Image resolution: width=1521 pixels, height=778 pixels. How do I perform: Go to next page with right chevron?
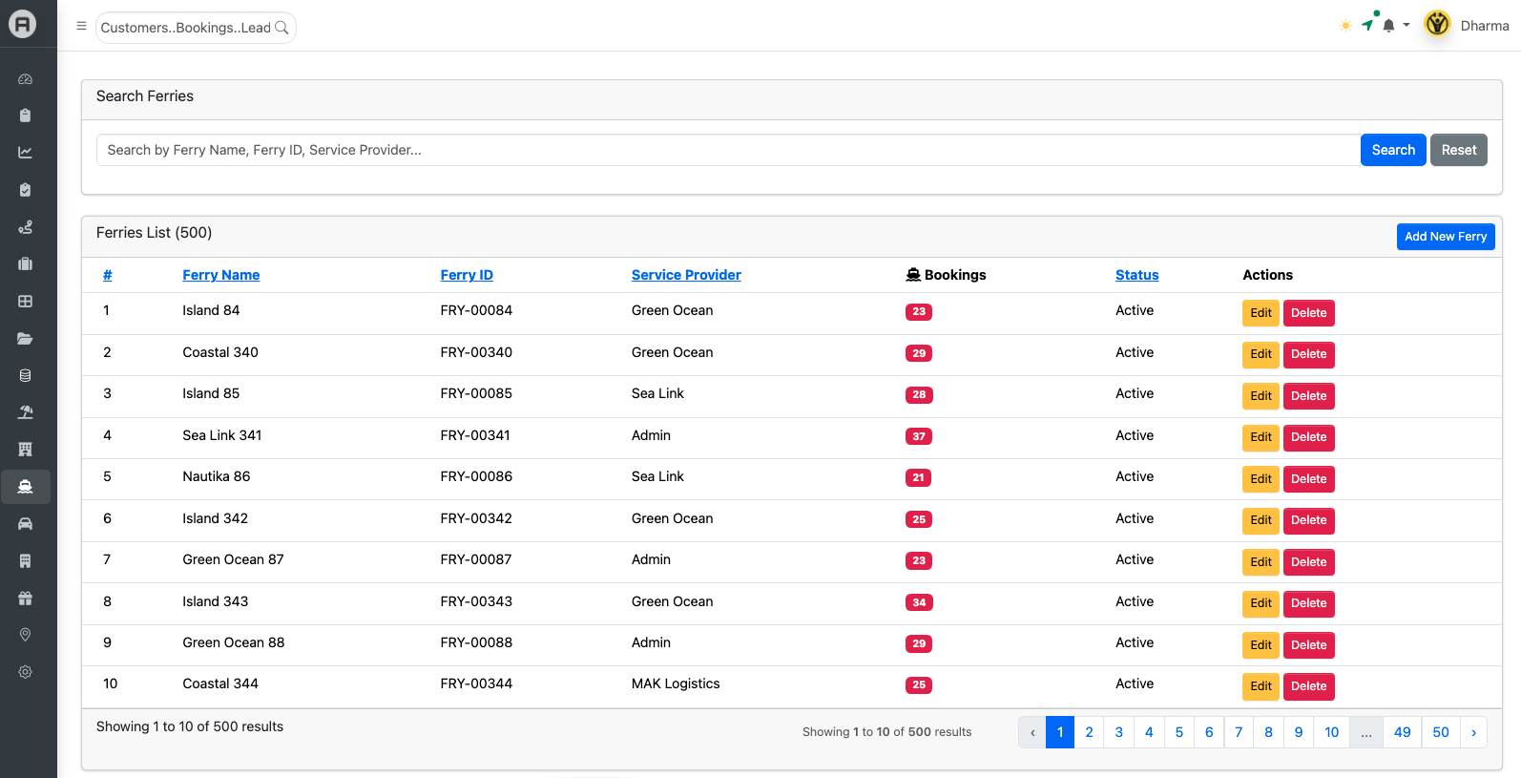click(x=1474, y=732)
